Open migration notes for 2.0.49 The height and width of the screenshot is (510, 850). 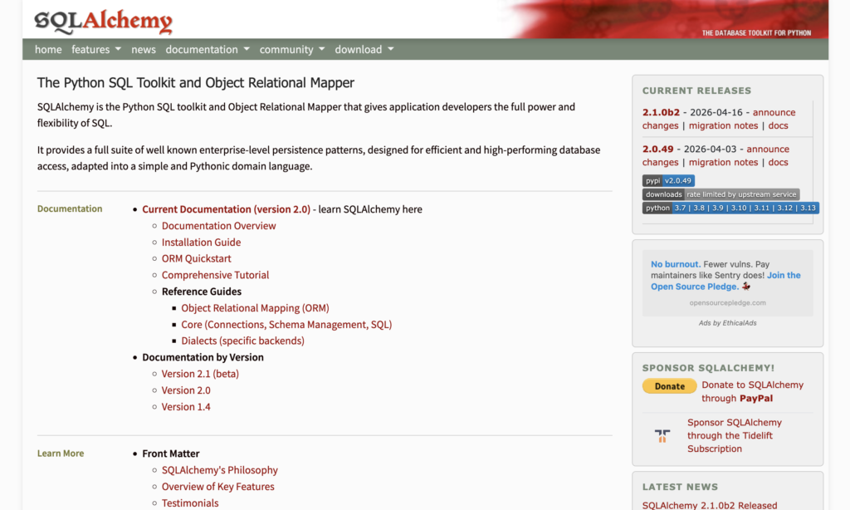pyautogui.click(x=723, y=162)
